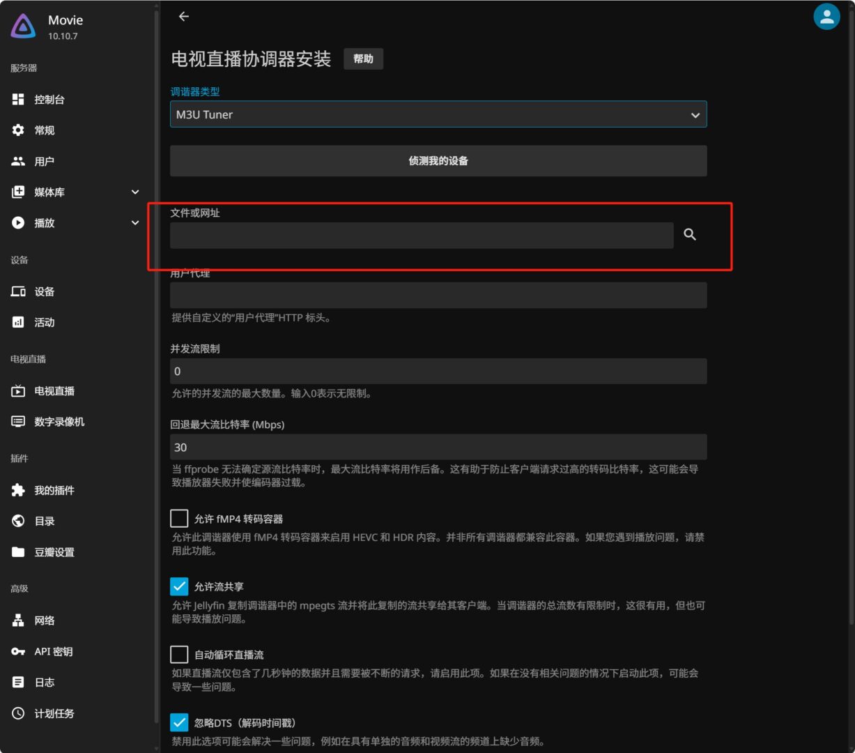Screen dimensions: 855x753
Task: Click the sidebar vertical scrollbar
Action: 156,349
